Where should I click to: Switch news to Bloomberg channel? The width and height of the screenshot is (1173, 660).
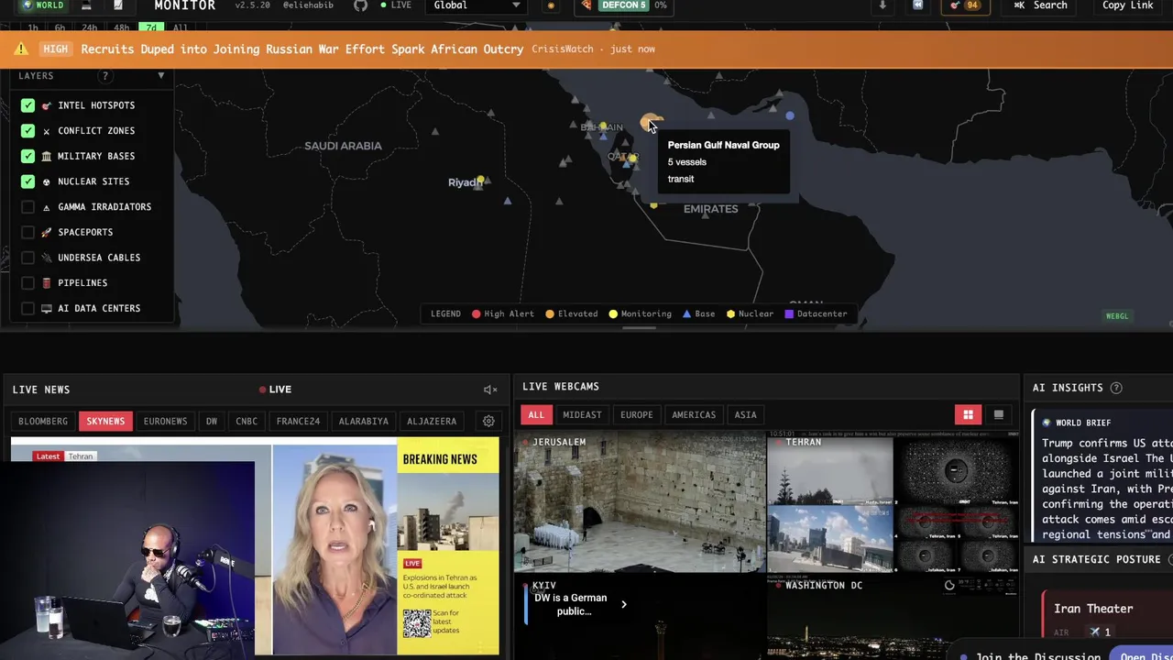pyautogui.click(x=43, y=421)
